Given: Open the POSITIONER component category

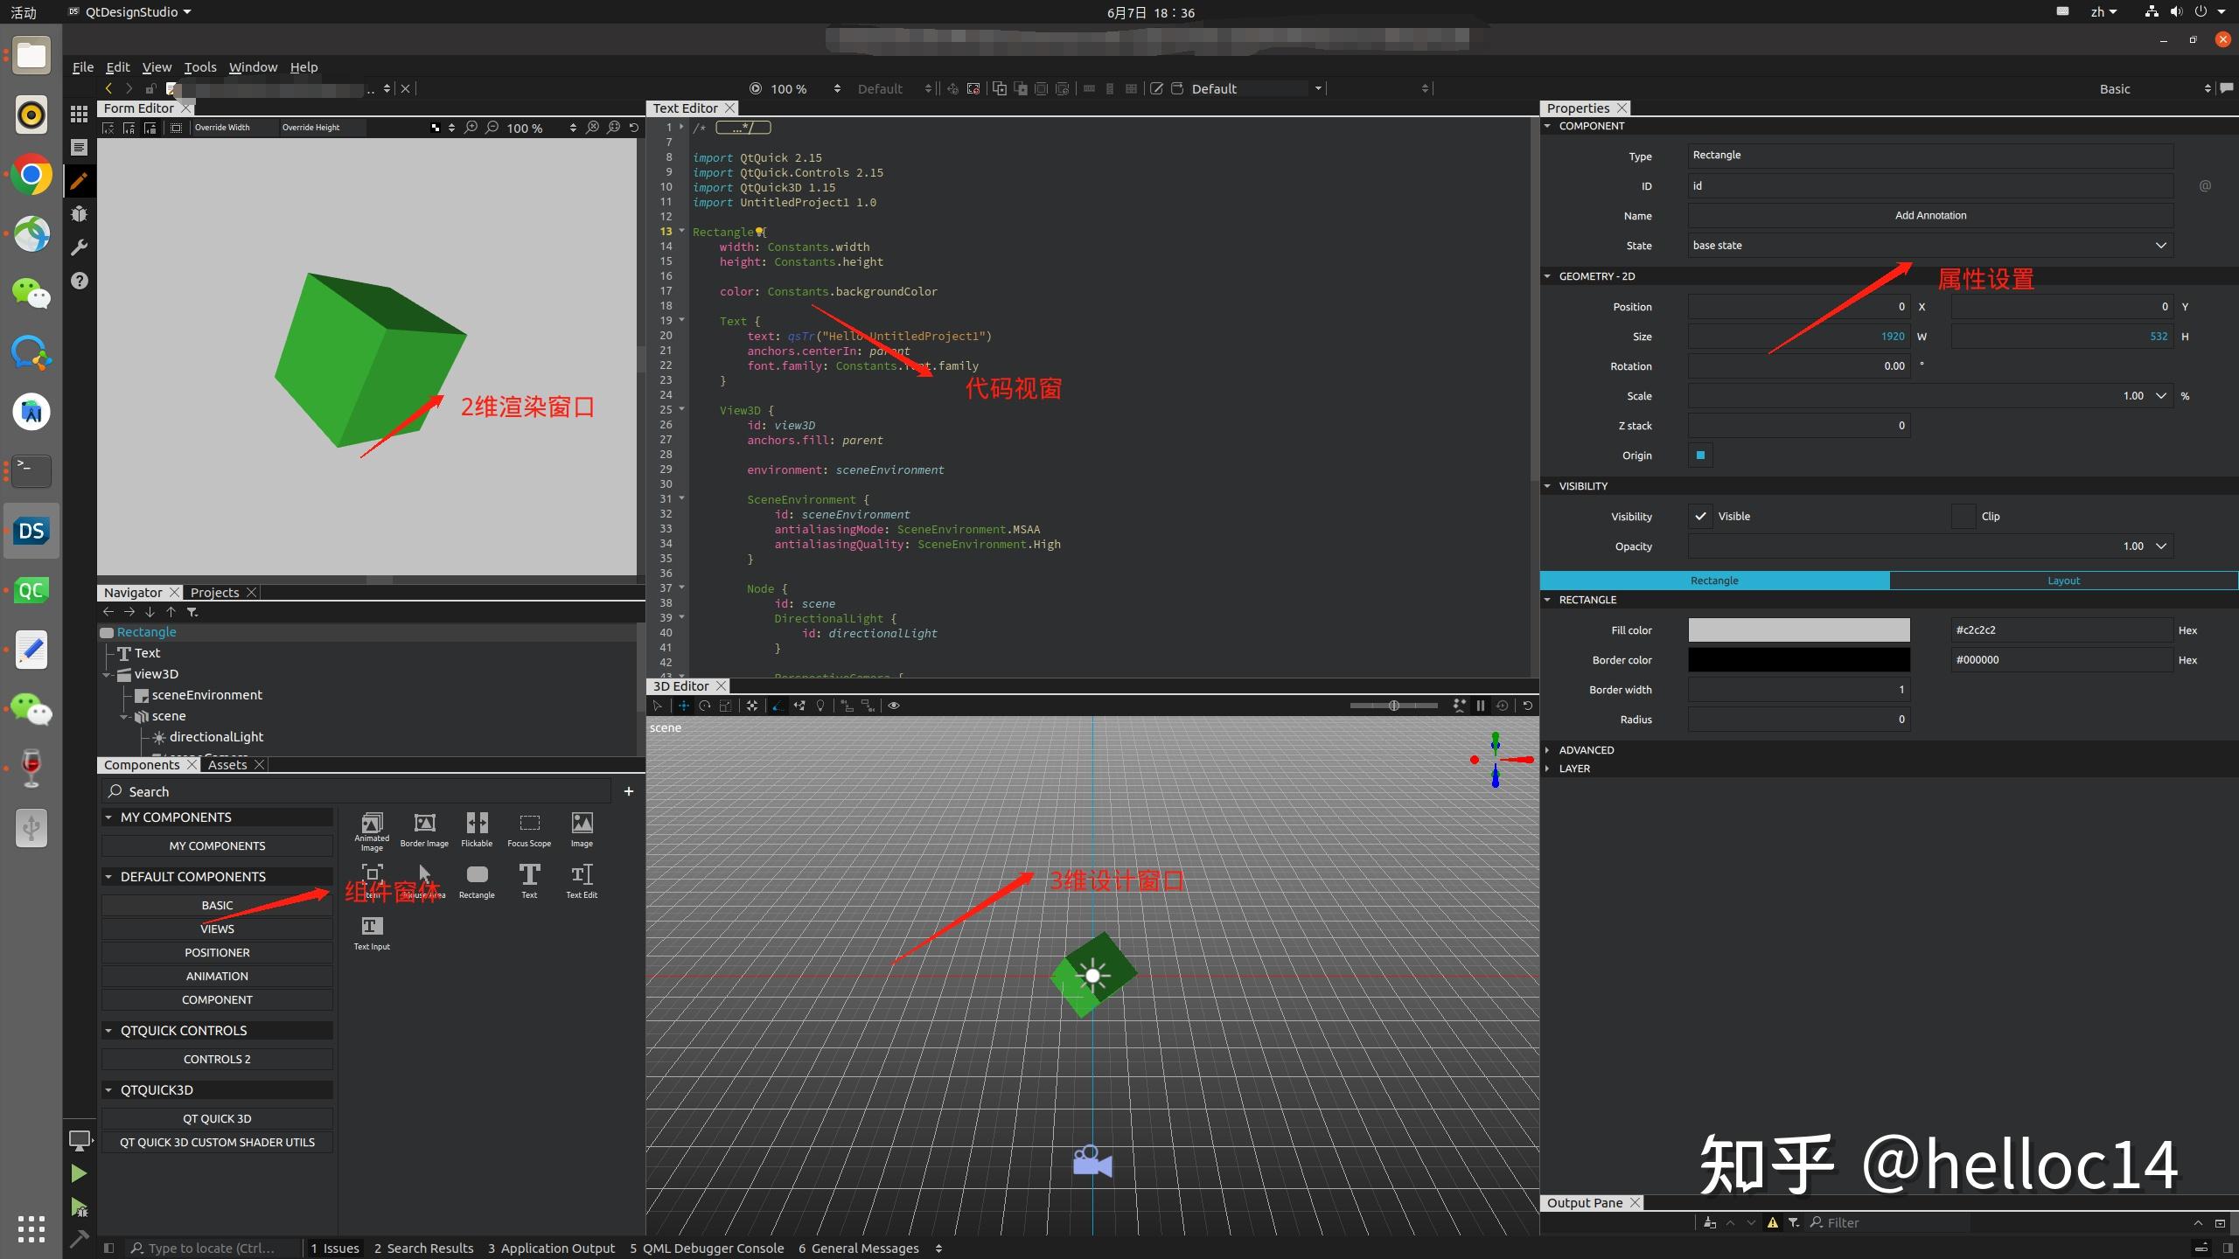Looking at the screenshot, I should pyautogui.click(x=217, y=953).
